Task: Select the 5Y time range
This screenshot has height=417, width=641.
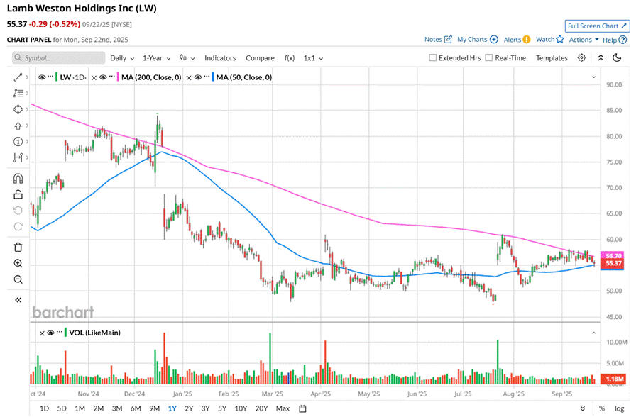Action: (x=222, y=408)
